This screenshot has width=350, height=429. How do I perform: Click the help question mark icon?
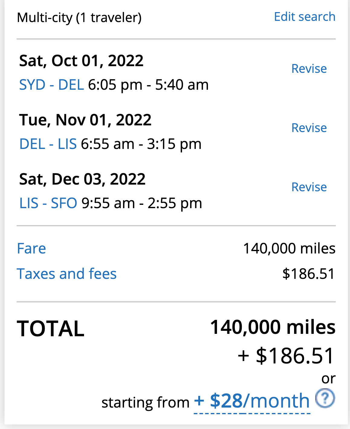click(325, 398)
